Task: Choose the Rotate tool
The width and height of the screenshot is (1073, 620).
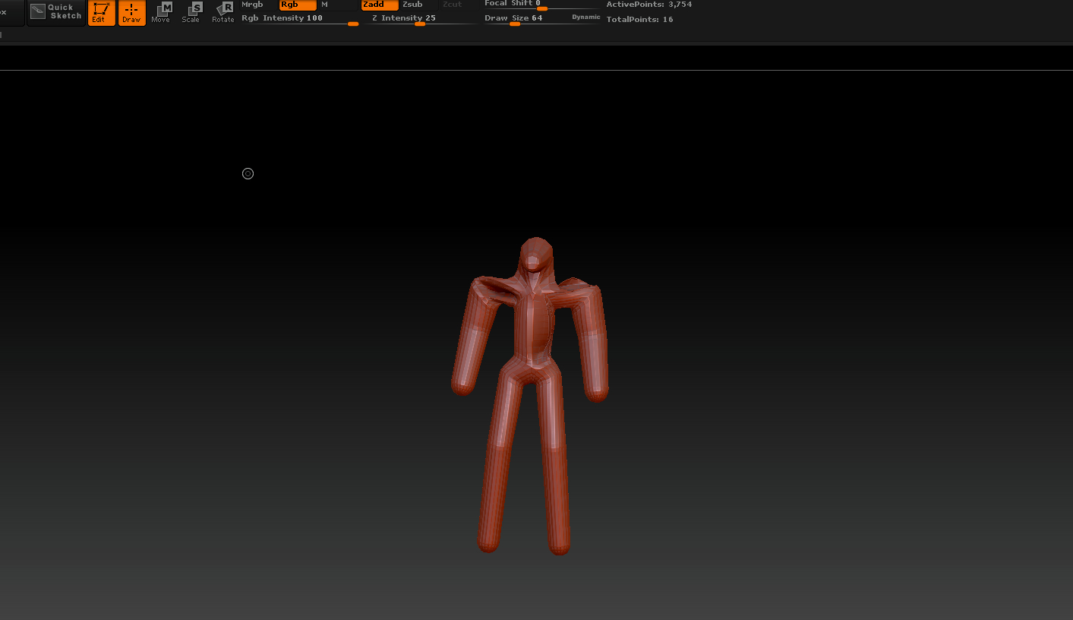Action: click(x=223, y=12)
